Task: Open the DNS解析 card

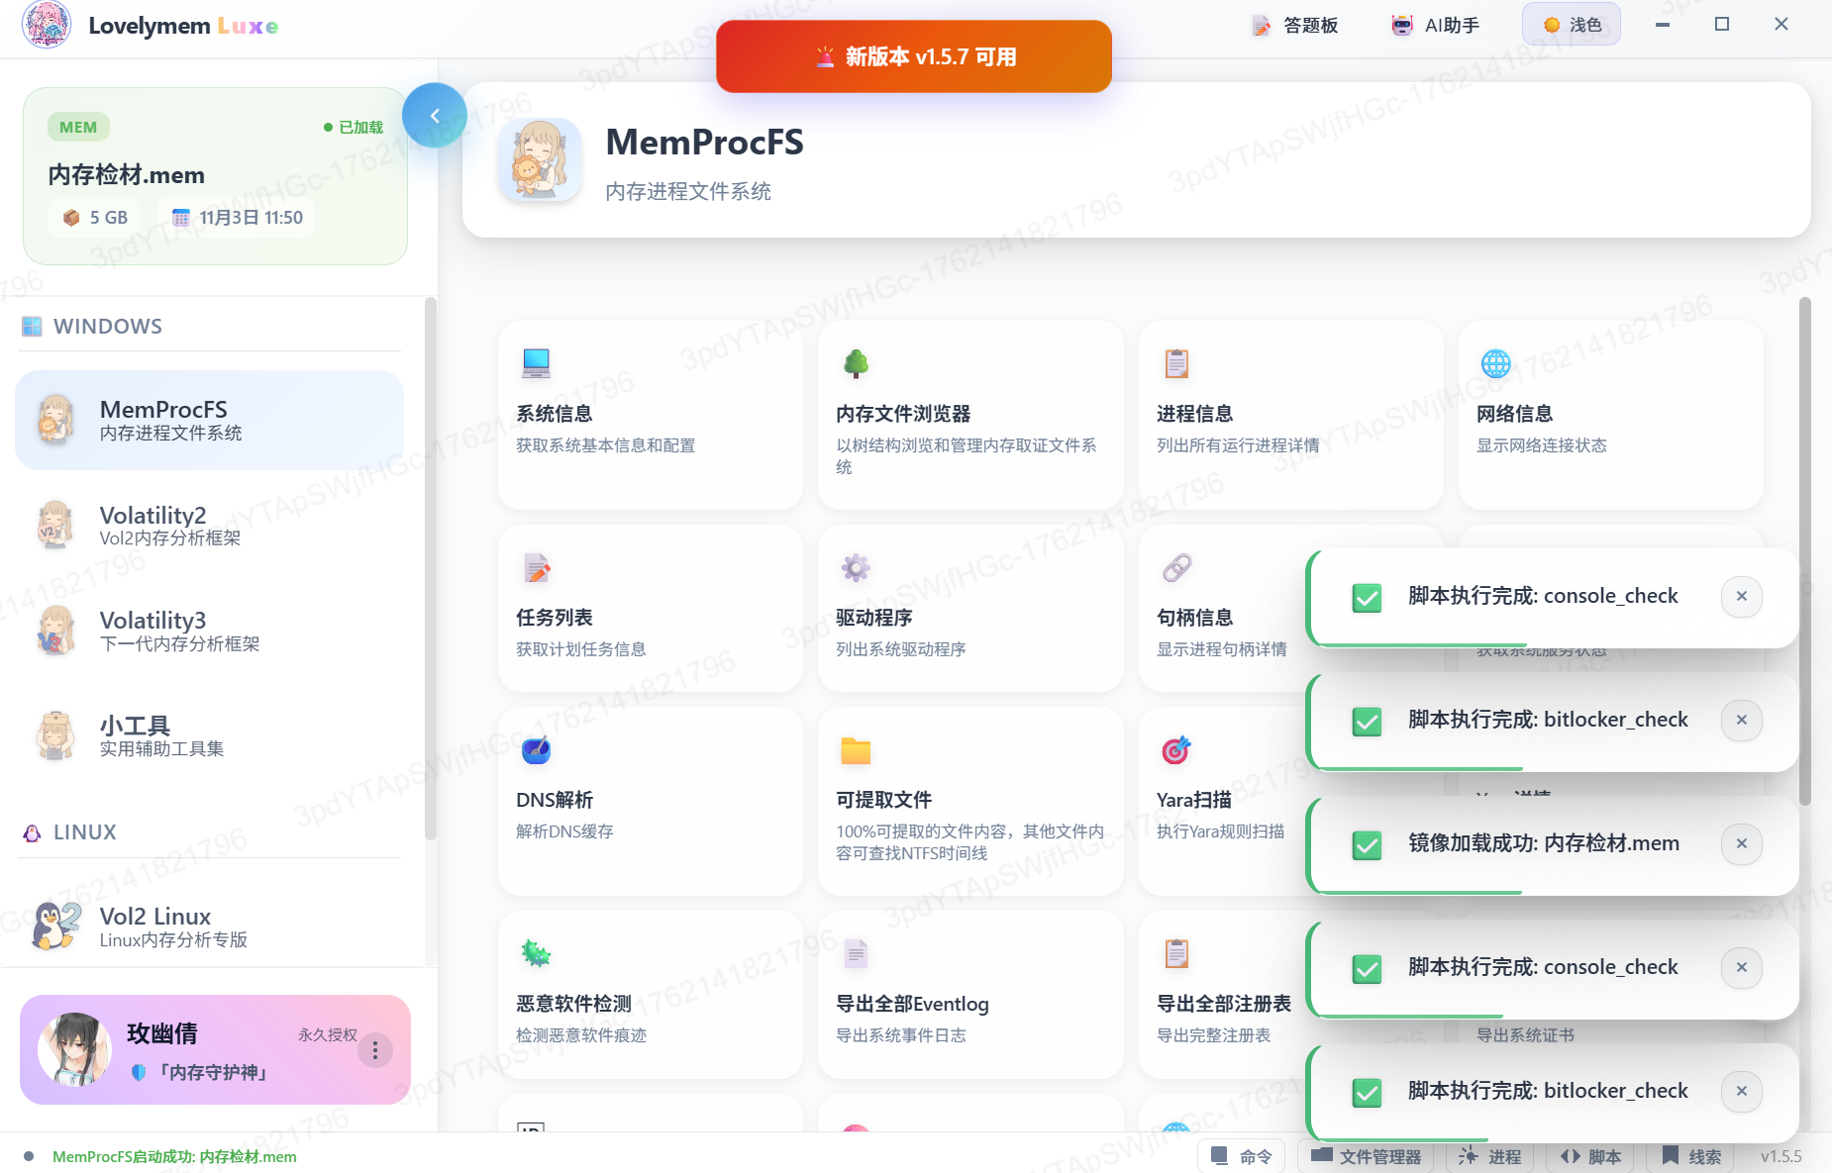Action: click(650, 800)
